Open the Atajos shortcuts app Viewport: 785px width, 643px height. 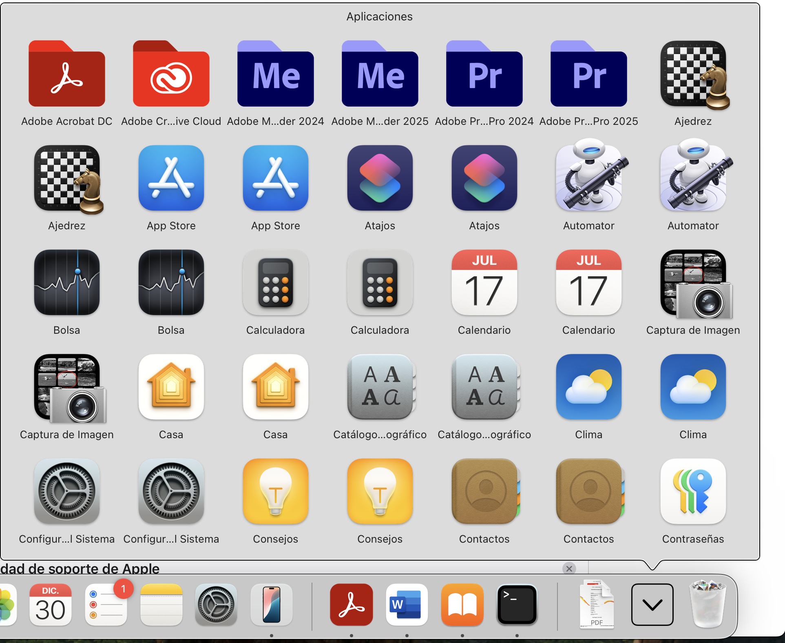[380, 179]
